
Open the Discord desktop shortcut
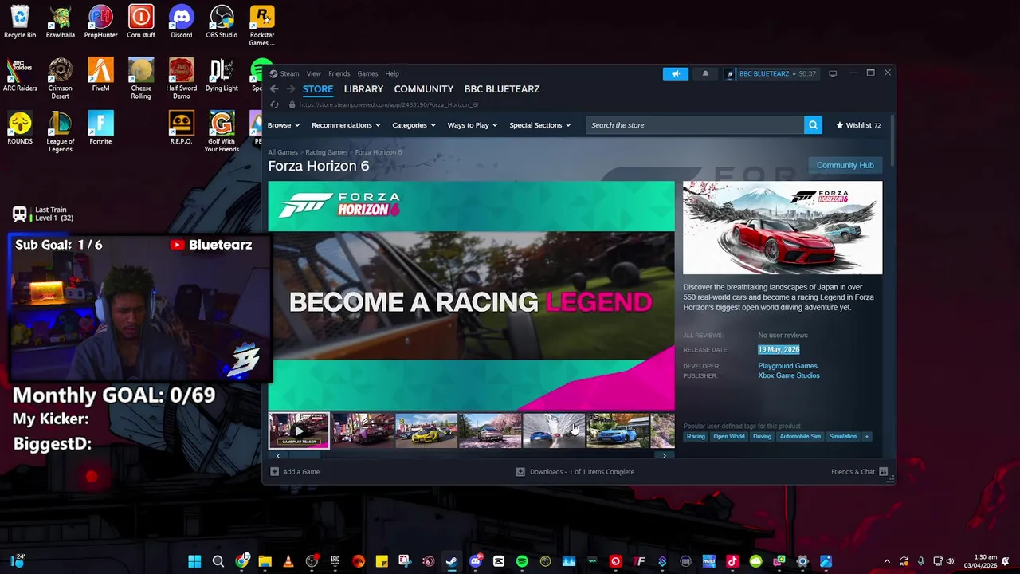(181, 22)
